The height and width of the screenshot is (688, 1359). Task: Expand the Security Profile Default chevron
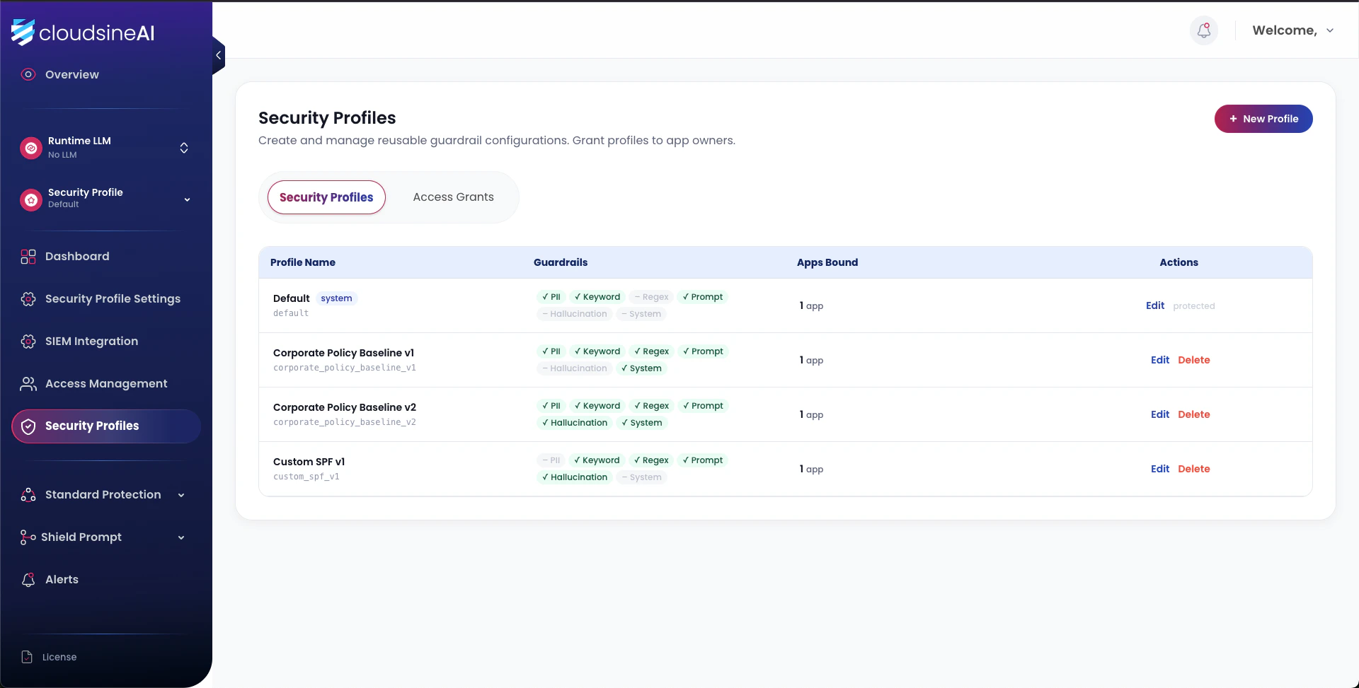[187, 200]
